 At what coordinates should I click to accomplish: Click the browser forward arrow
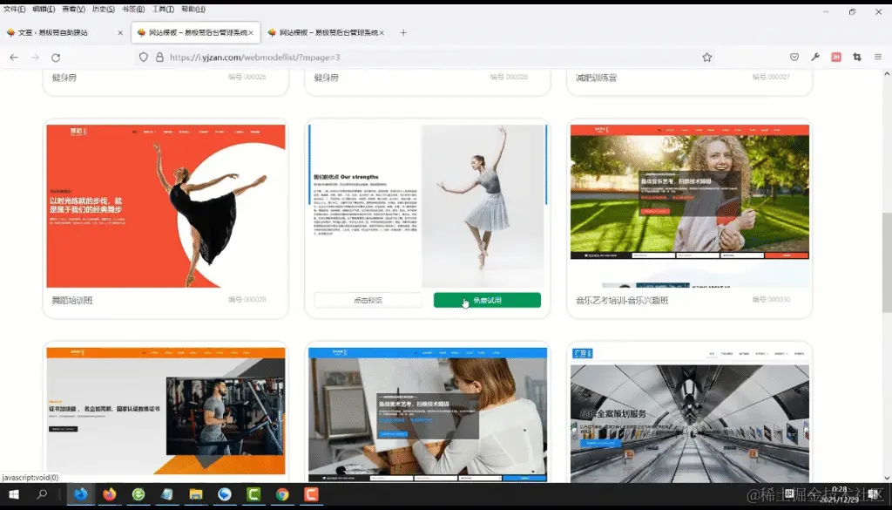click(x=35, y=58)
